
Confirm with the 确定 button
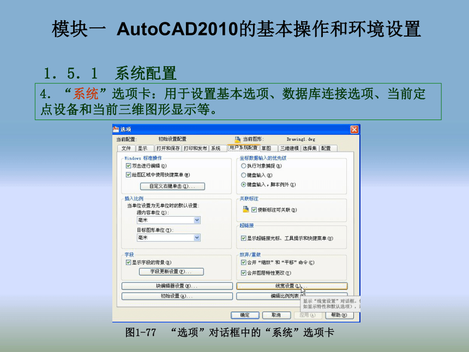click(245, 315)
